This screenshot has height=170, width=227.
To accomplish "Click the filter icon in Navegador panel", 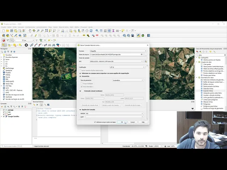I will (x=8, y=52).
